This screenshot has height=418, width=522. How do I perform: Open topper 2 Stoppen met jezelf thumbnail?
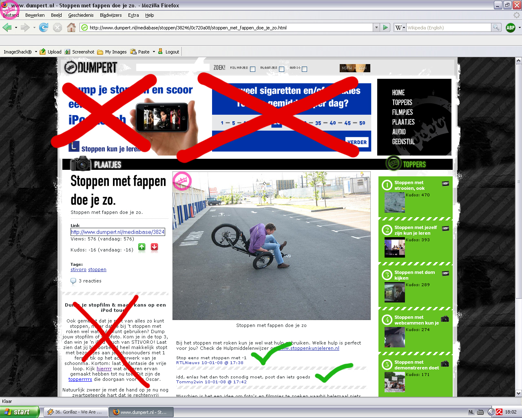click(x=395, y=247)
